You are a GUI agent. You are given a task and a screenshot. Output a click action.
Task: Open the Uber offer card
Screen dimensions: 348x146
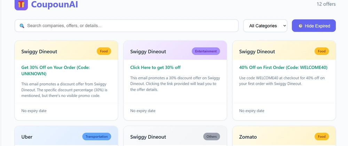66,136
